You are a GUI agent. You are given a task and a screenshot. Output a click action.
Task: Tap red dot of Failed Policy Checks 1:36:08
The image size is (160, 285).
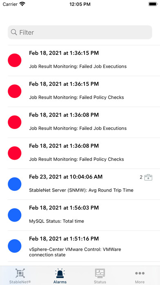pos(15,153)
